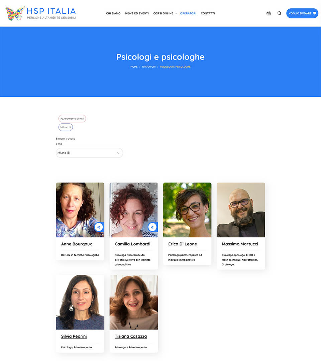Click Tiziana Casazza portrait photo
This screenshot has height=361, width=321.
(133, 302)
